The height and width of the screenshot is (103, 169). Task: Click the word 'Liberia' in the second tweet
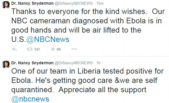(89, 71)
